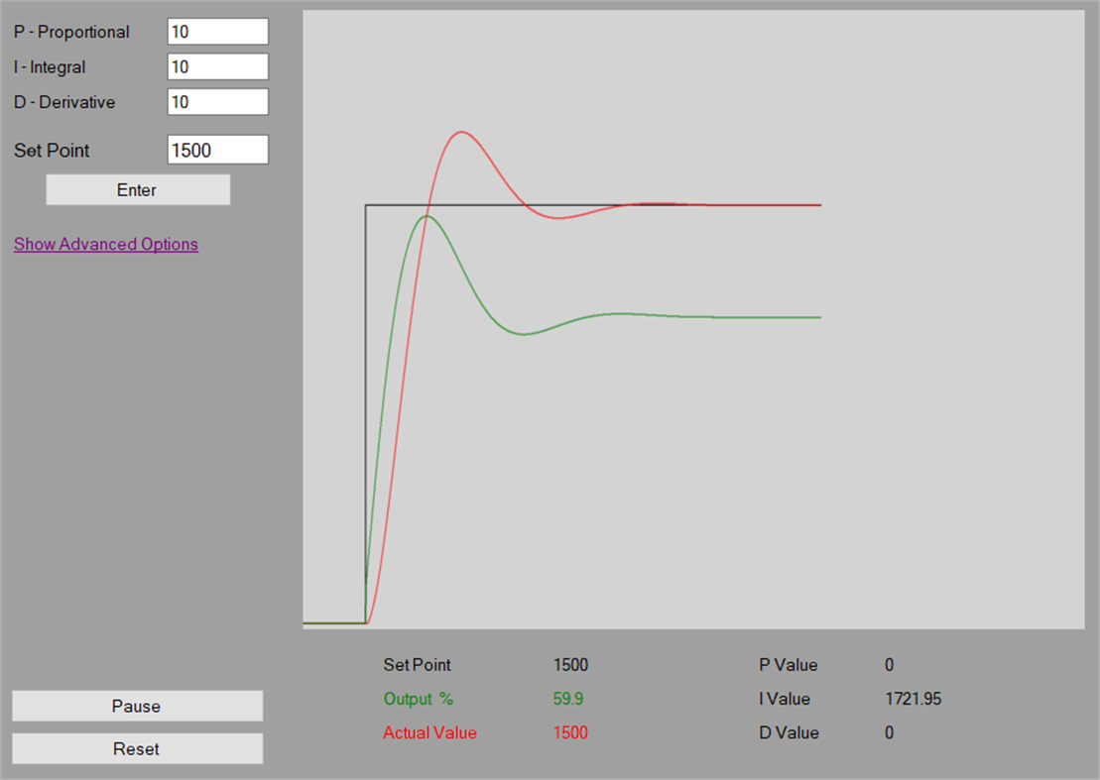This screenshot has width=1100, height=780.
Task: Click inside the Set Point input field
Action: coord(217,149)
